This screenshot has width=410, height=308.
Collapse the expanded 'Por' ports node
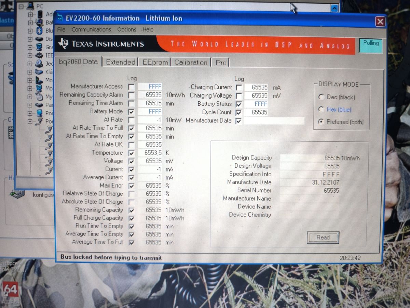coord(30,121)
